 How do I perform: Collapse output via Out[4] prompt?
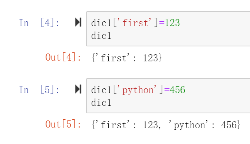[x=63, y=57]
